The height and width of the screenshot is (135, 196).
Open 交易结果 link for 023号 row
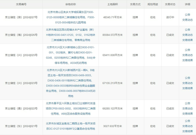click(x=187, y=88)
